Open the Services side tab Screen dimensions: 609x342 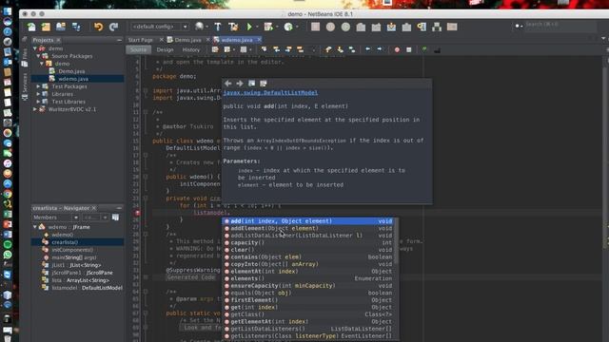tap(25, 86)
